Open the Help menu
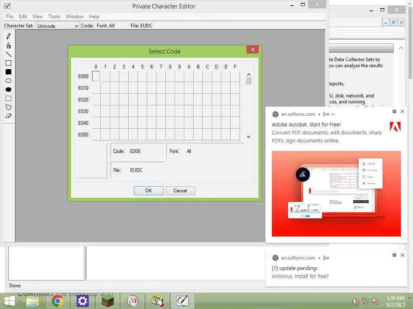 94,16
